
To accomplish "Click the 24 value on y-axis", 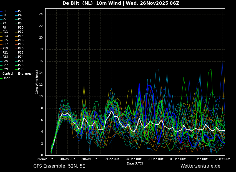I will click(41, 14).
